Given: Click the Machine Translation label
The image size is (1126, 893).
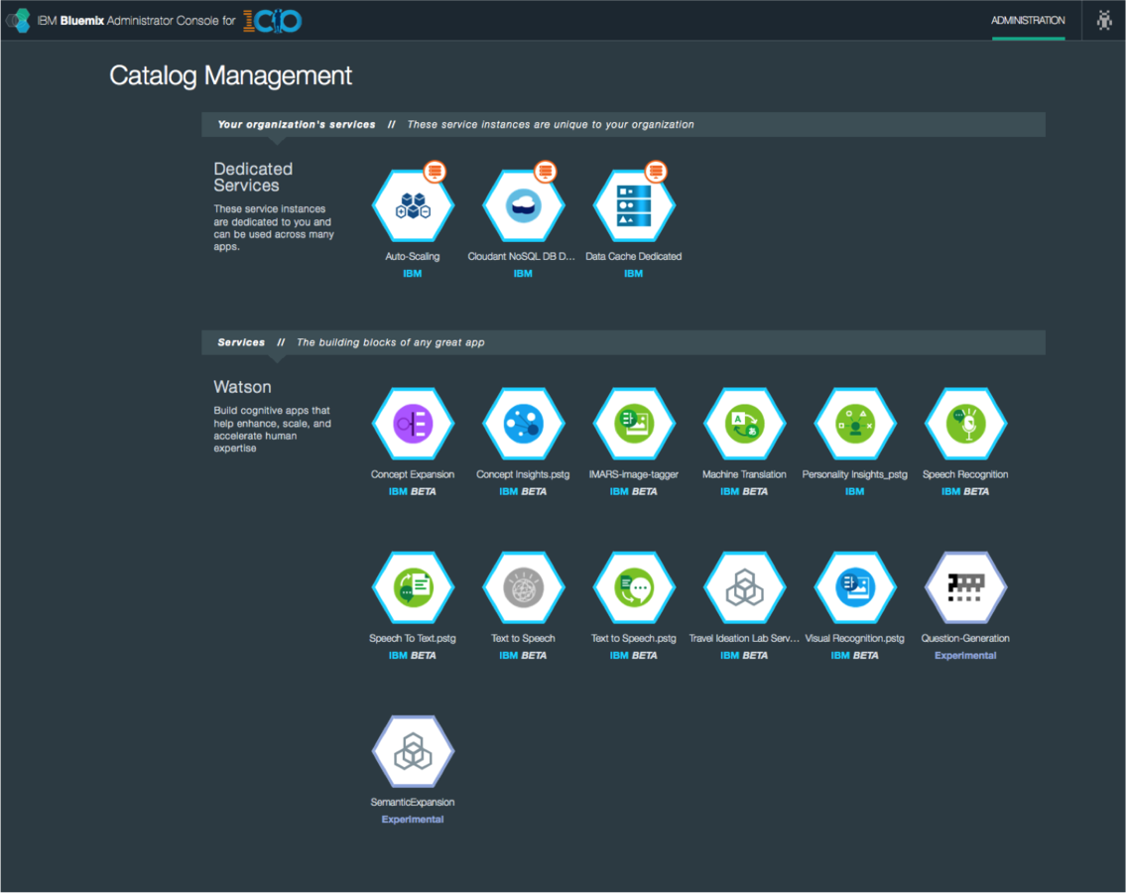Looking at the screenshot, I should [744, 474].
